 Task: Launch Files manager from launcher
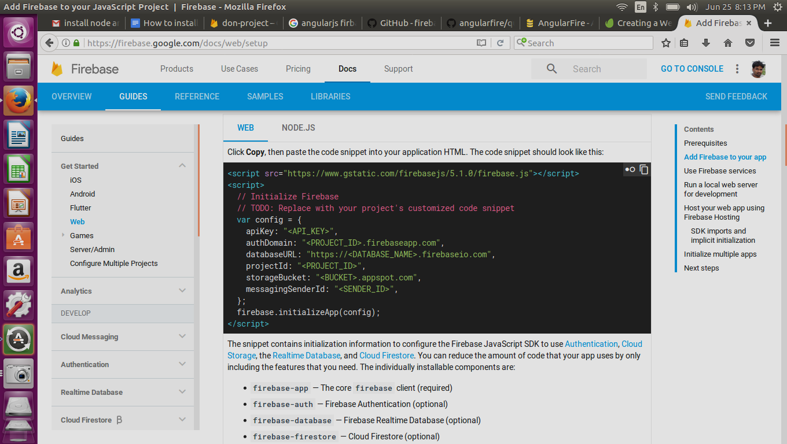(x=19, y=66)
